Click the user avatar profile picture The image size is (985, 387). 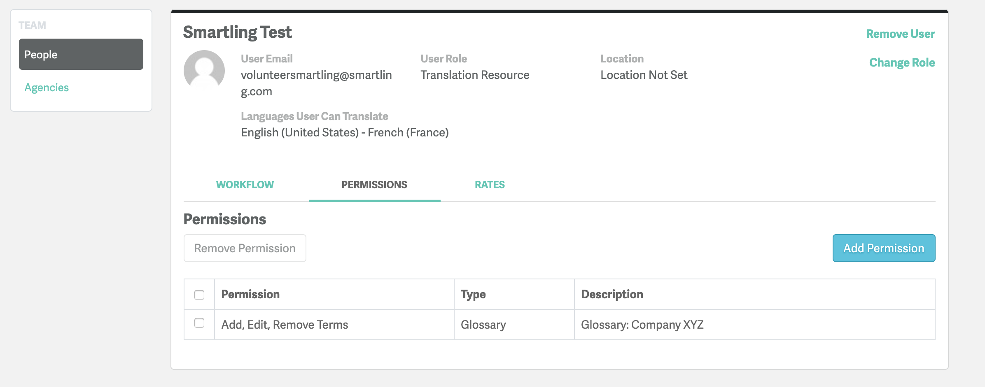click(204, 70)
